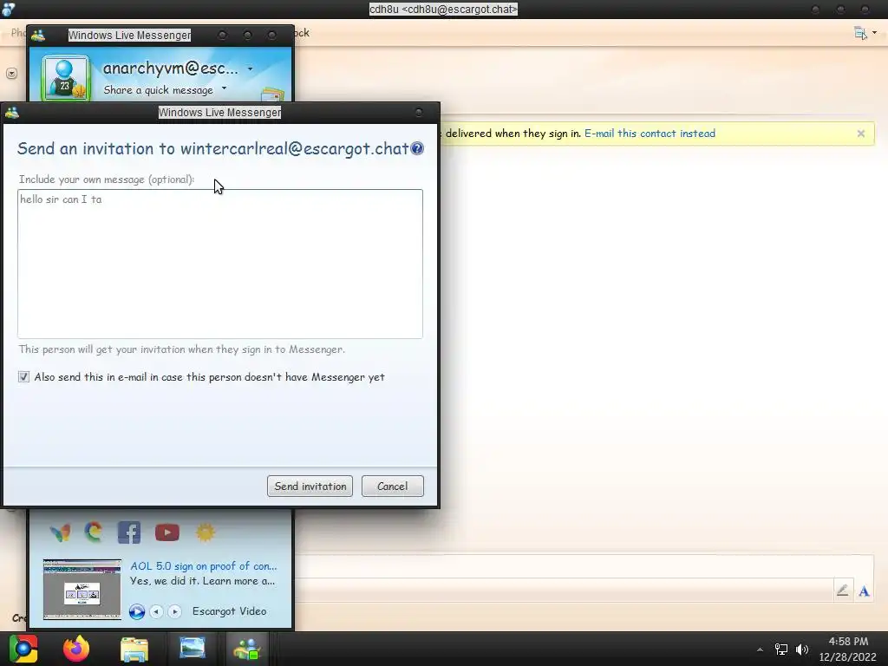The width and height of the screenshot is (888, 666).
Task: Open the picture viewer taskbar icon
Action: (x=193, y=648)
